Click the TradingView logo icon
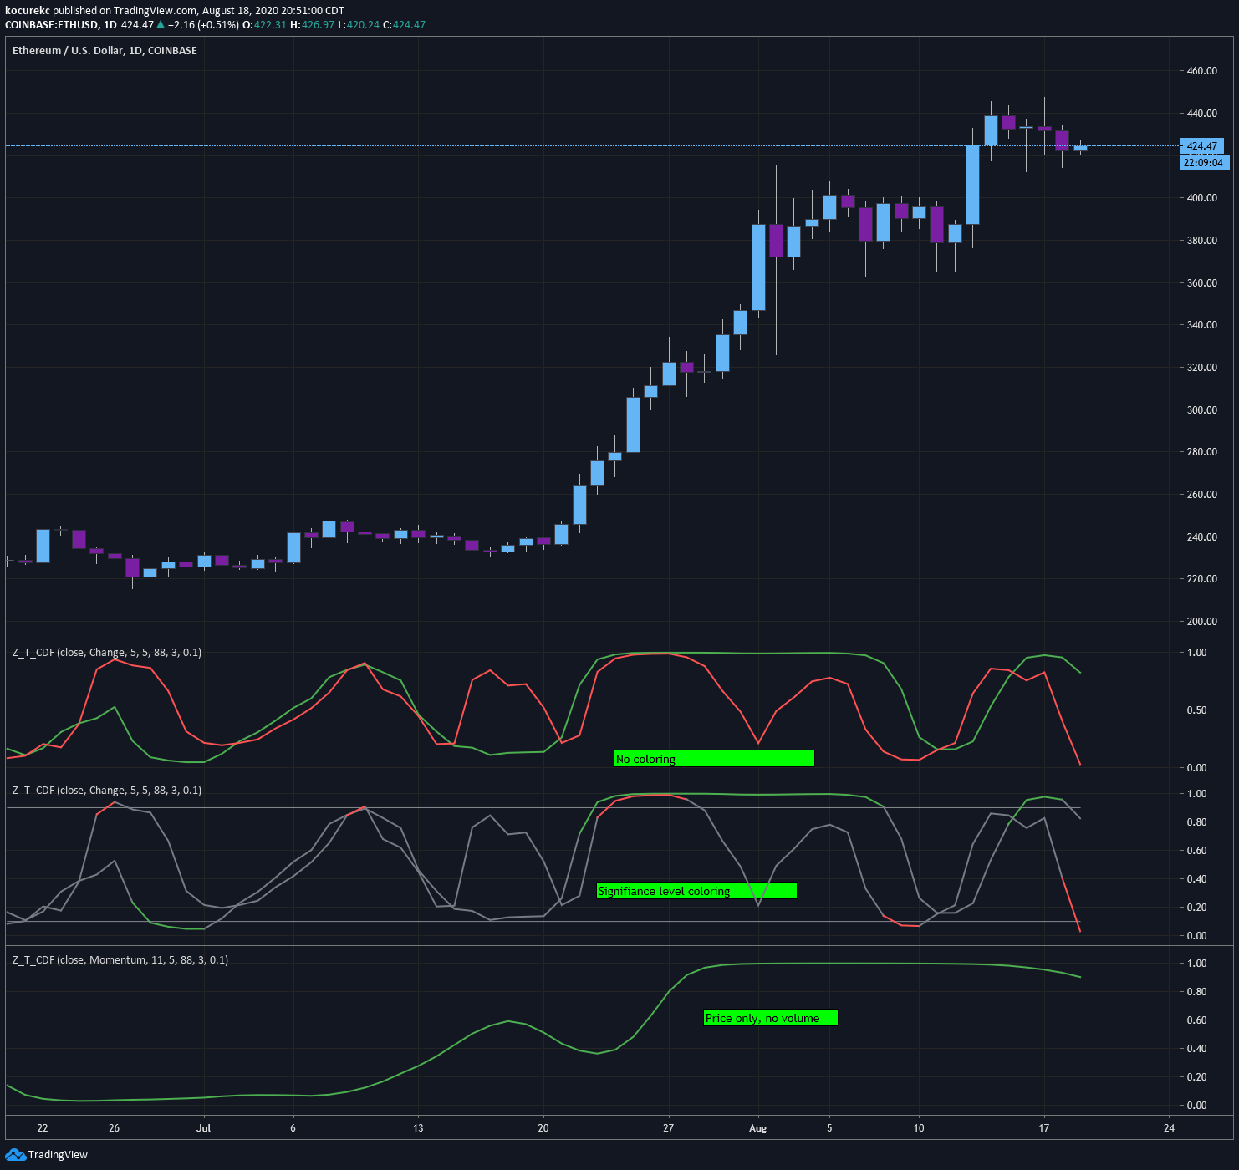 15,1155
